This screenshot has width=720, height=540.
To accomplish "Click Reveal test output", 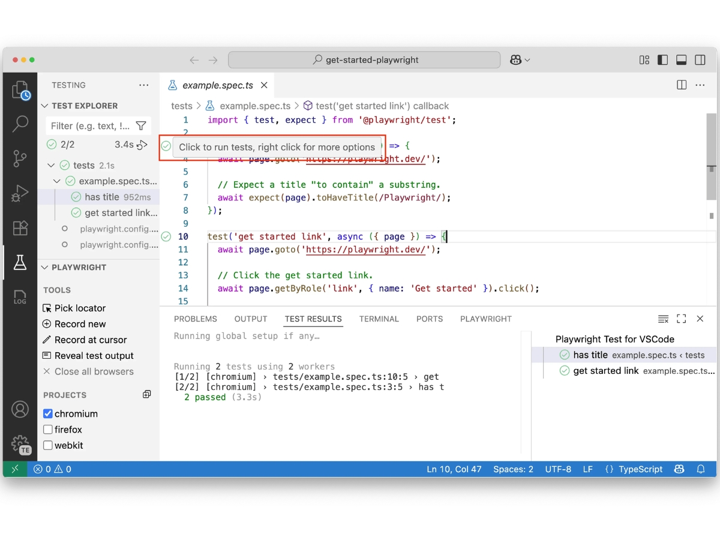I will pos(88,356).
